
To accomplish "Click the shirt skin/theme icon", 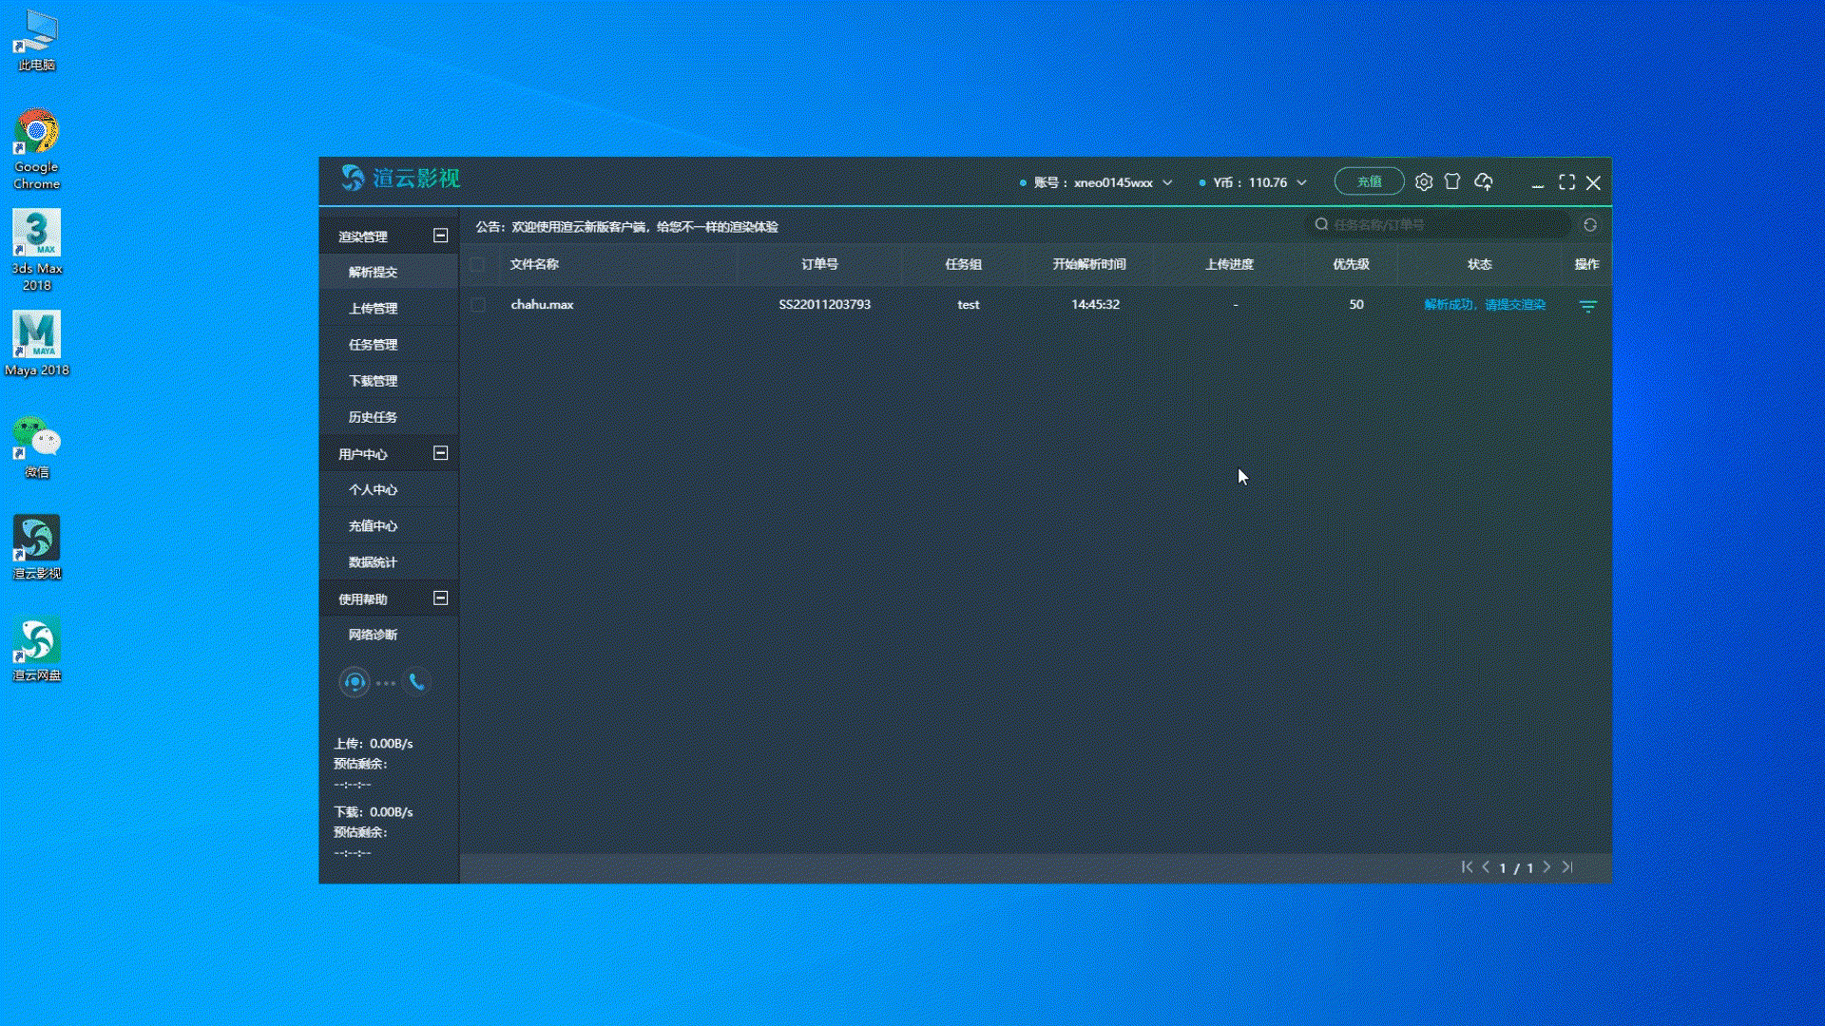I will [x=1452, y=181].
